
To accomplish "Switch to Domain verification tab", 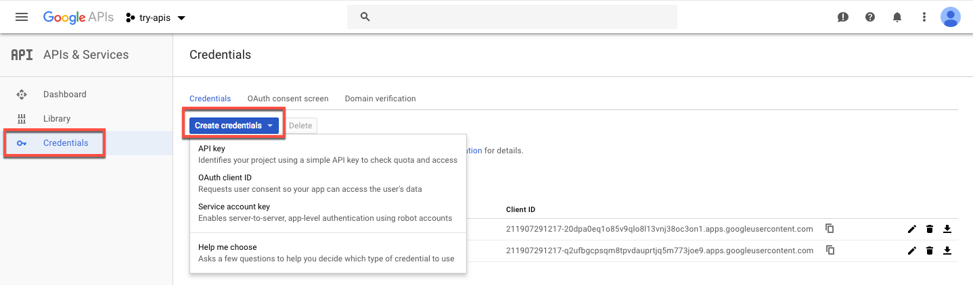I will tap(380, 99).
